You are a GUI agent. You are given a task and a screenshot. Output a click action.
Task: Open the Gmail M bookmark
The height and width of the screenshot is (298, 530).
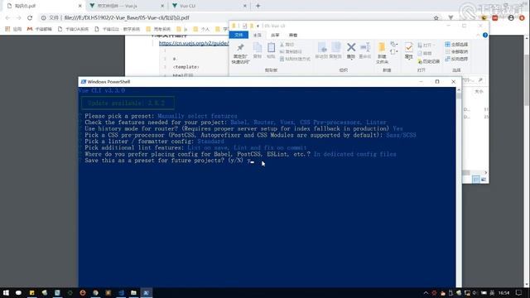pos(40,29)
